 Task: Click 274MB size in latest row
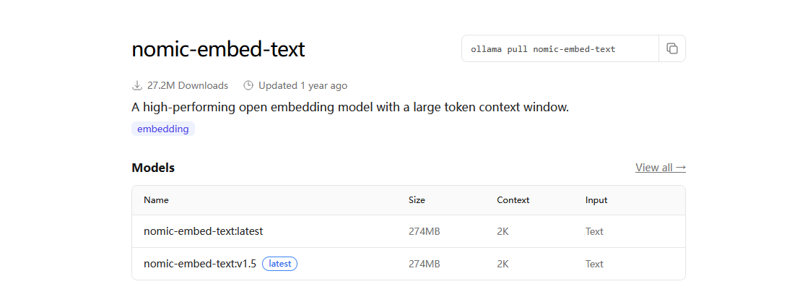(424, 232)
